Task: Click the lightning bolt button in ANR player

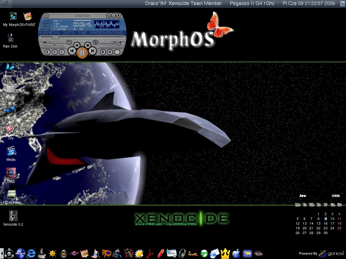Action: (x=47, y=52)
